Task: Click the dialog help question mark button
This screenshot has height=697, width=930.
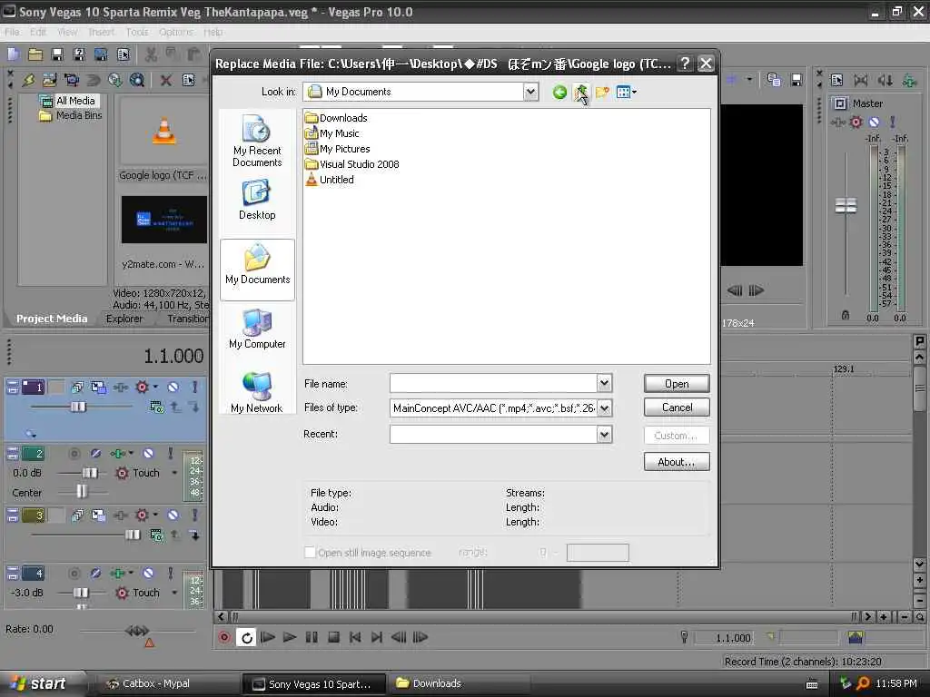Action: (685, 64)
